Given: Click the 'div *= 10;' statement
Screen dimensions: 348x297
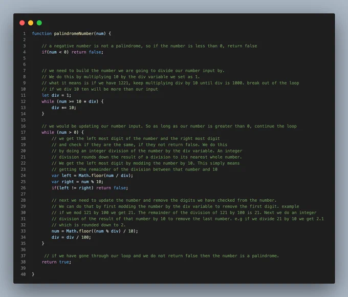Looking at the screenshot, I should (x=63, y=108).
